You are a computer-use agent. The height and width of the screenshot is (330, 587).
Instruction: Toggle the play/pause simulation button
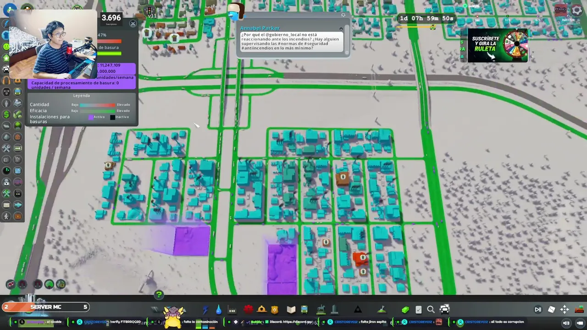tap(538, 310)
